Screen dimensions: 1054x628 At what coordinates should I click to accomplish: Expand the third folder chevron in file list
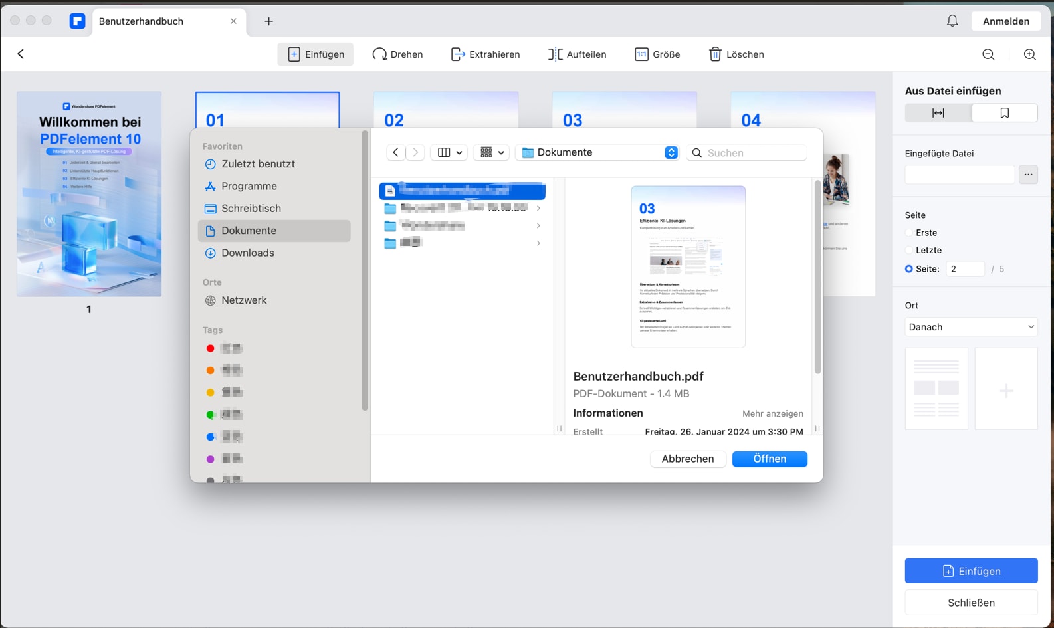click(x=538, y=243)
